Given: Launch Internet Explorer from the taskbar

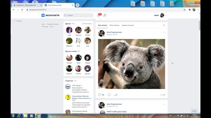Looking at the screenshot, I should point(19,116).
